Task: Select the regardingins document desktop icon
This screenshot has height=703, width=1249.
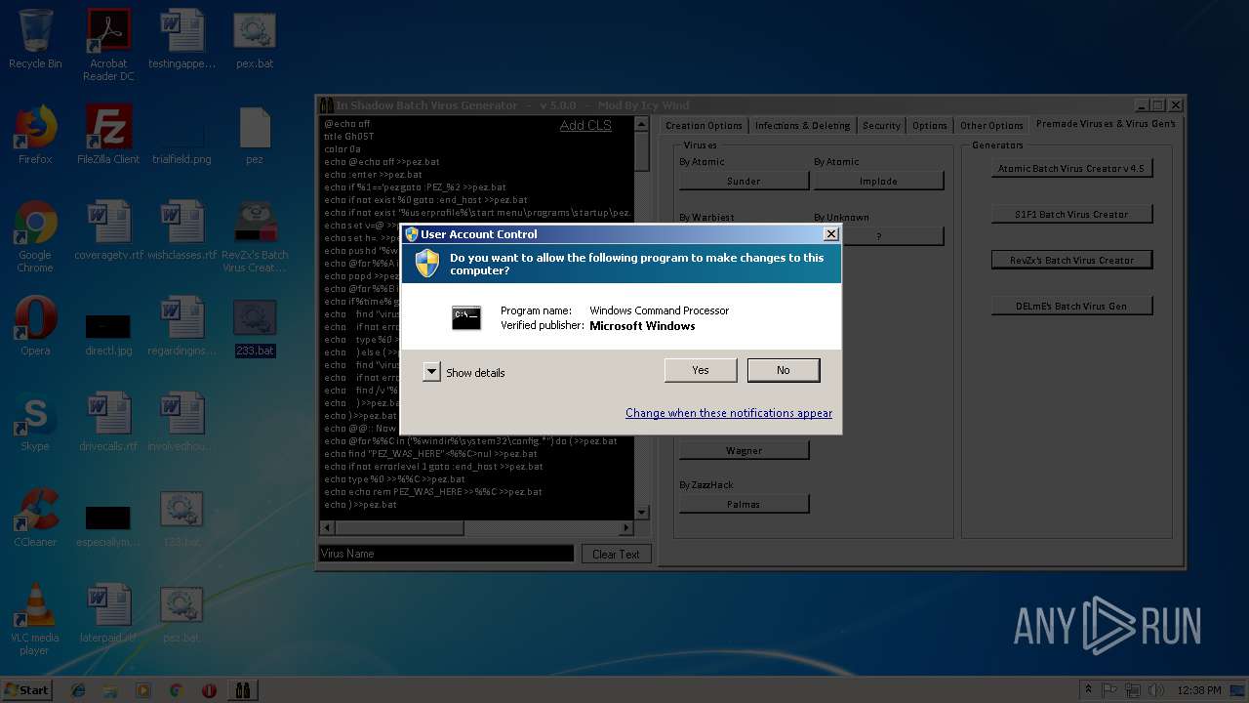Action: (181, 326)
